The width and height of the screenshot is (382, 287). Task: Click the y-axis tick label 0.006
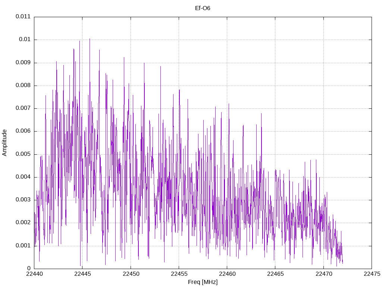[x=23, y=131]
